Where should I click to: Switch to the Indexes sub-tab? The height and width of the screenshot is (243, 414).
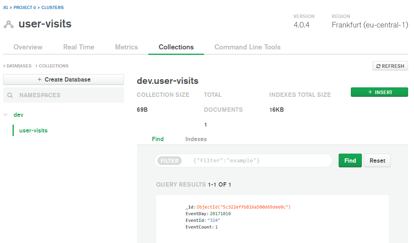coord(196,139)
